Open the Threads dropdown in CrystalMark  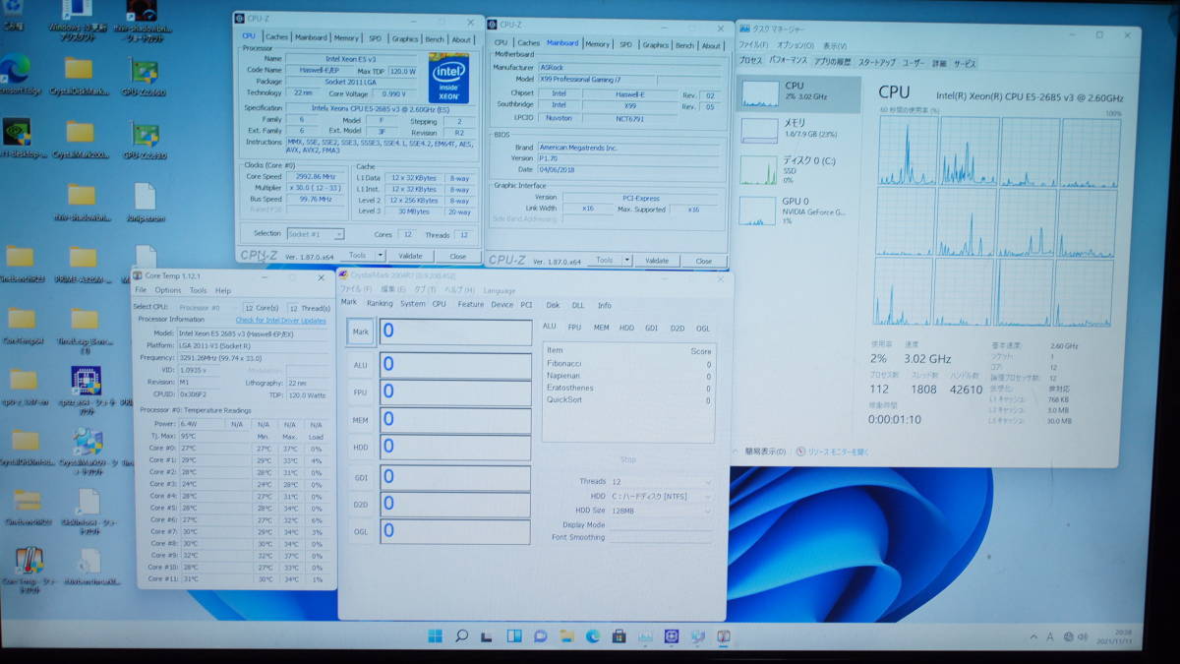click(x=661, y=482)
